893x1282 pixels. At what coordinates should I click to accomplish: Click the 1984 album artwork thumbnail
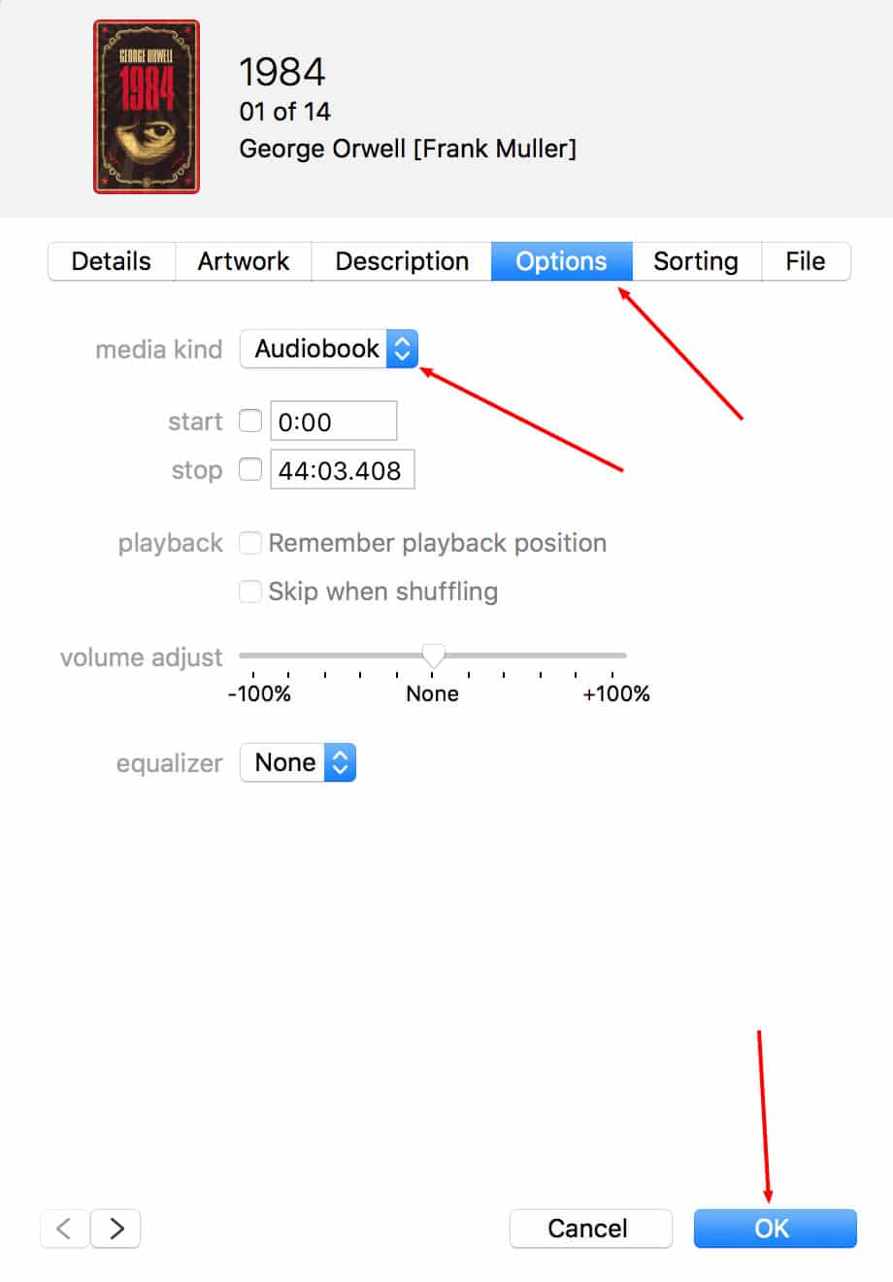coord(147,107)
